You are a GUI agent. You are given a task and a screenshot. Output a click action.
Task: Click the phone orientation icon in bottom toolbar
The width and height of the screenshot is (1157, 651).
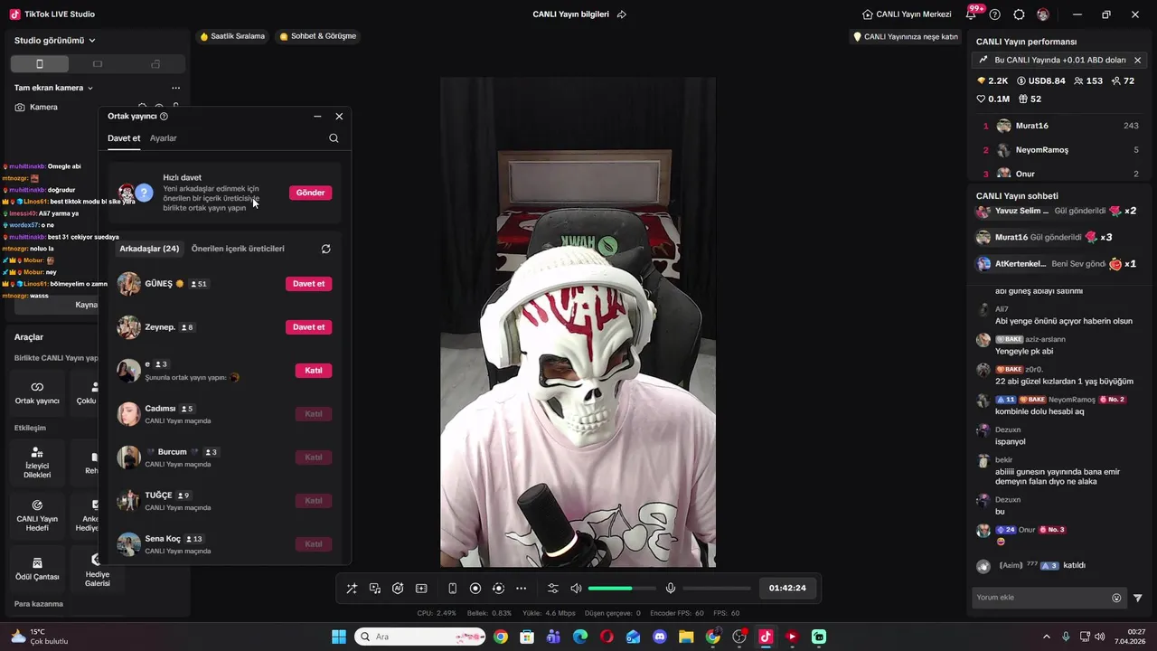click(x=453, y=589)
